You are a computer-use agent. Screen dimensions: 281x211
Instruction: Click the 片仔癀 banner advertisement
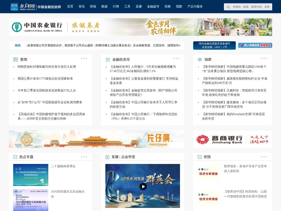point(97,139)
